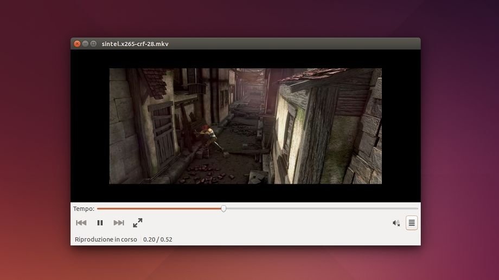Unmute audio via the speaker icon

pos(396,223)
